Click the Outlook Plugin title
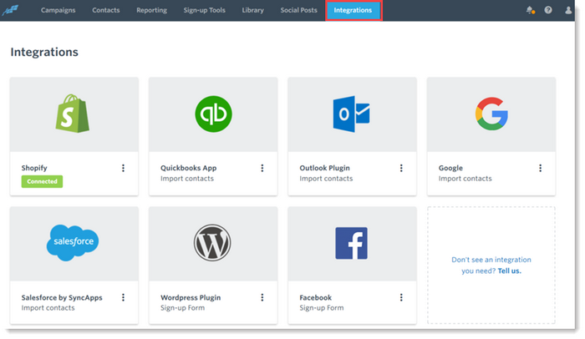The width and height of the screenshot is (585, 339). [324, 168]
